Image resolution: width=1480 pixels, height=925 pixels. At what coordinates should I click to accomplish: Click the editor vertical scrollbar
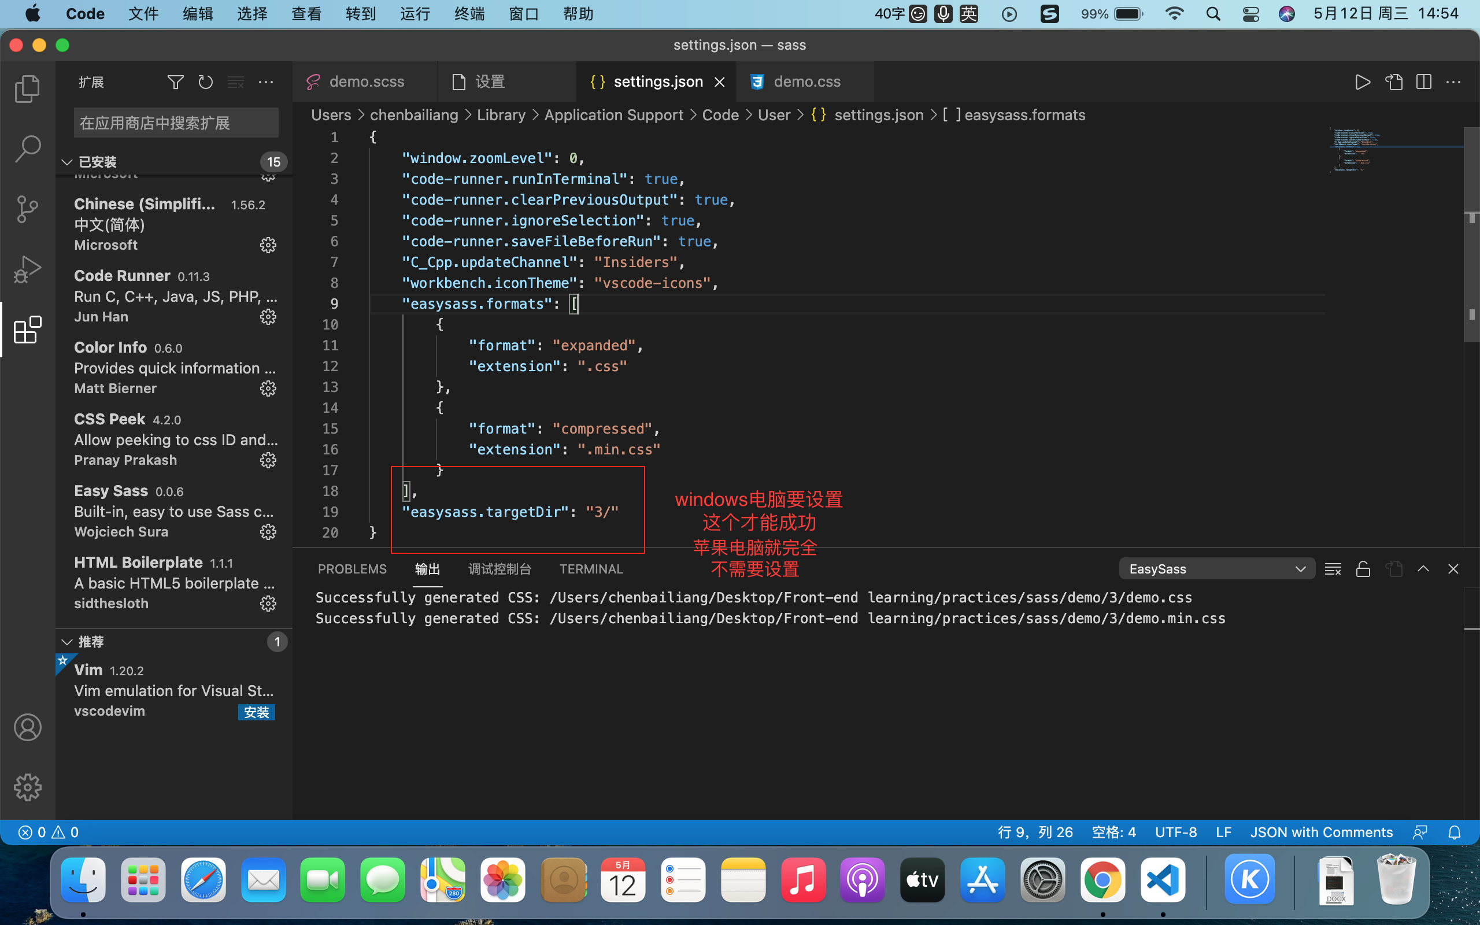point(1471,235)
